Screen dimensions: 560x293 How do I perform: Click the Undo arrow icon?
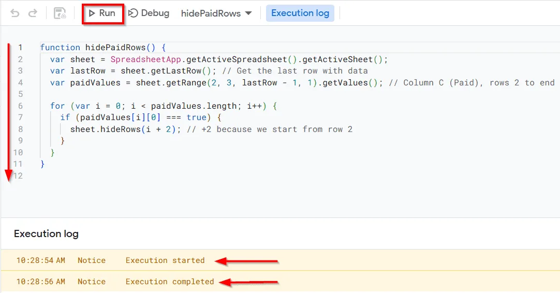point(14,13)
